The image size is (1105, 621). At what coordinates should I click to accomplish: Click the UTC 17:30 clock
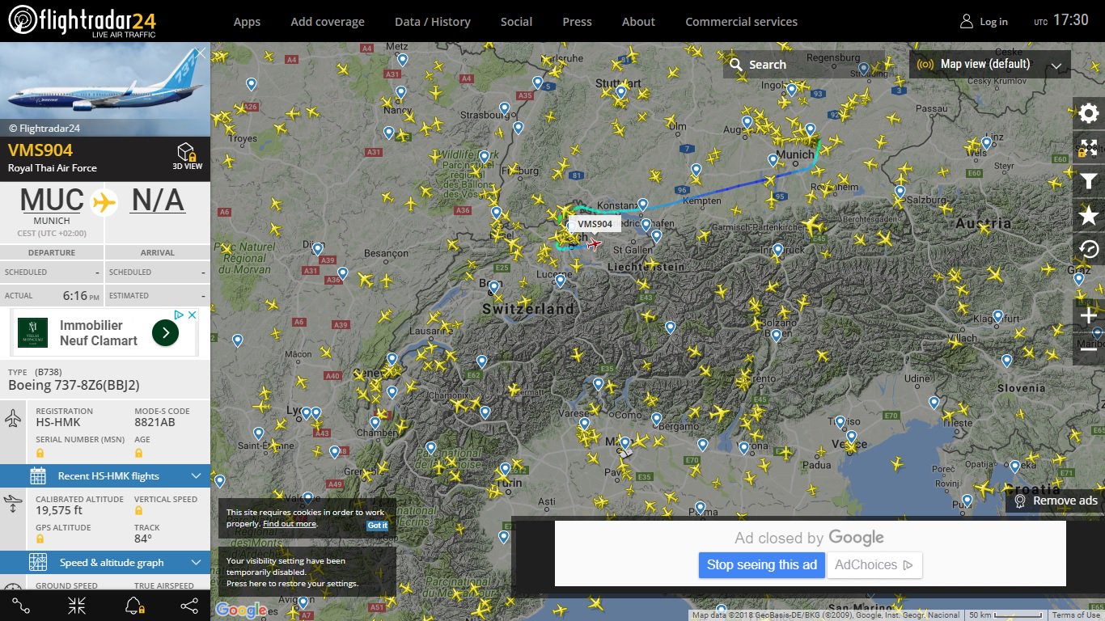coord(1061,21)
